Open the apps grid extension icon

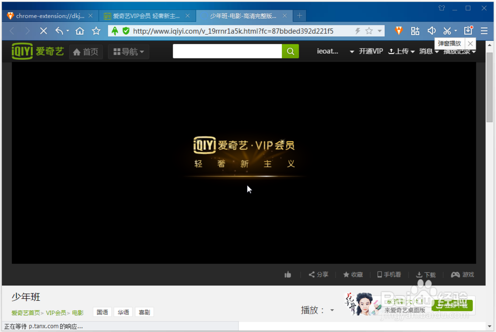(415, 31)
